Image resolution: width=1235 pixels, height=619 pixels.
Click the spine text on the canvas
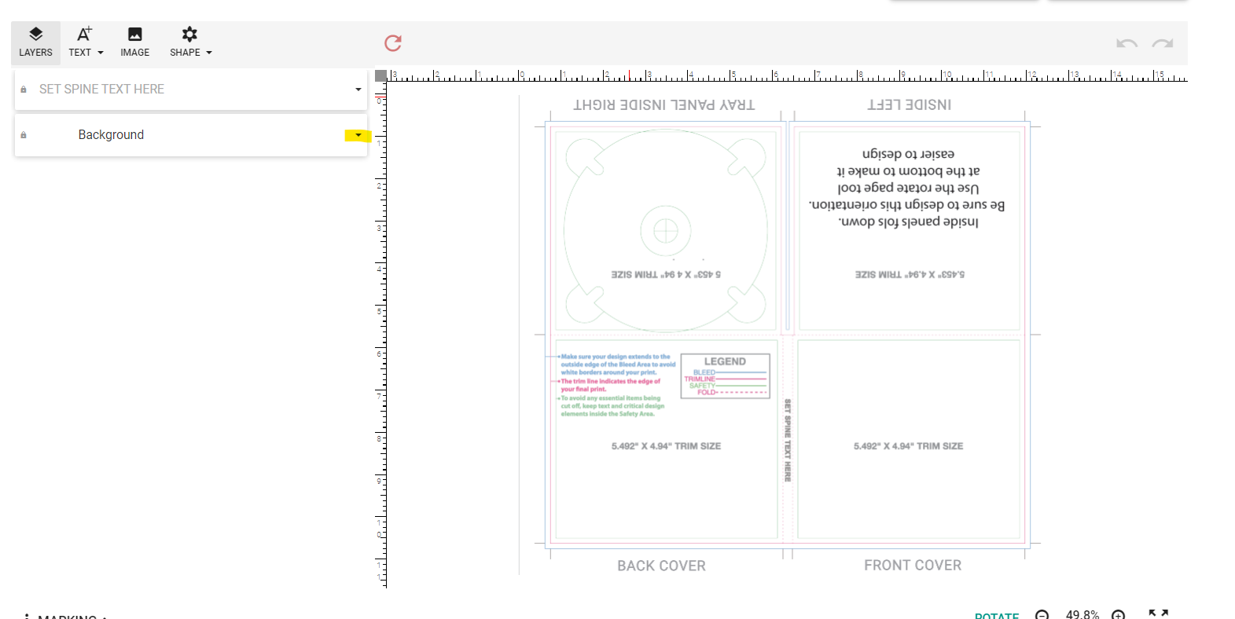coord(788,440)
